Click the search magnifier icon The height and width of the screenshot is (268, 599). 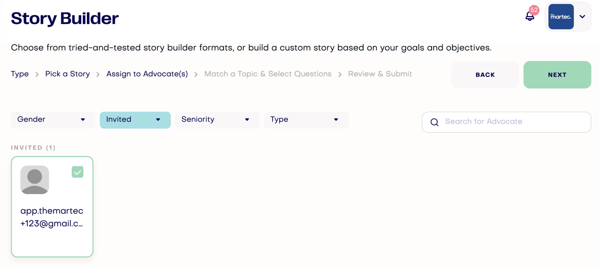tap(435, 122)
